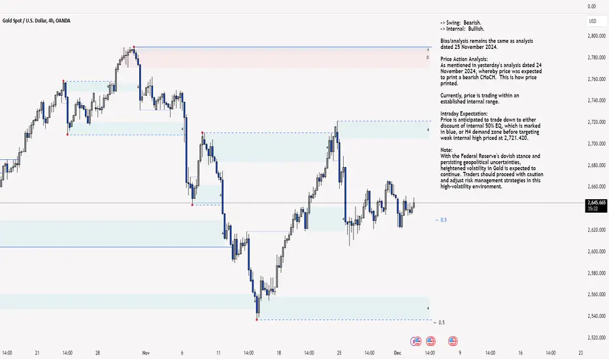Click the 'Note:' heading in the annotation
Viewport: 609px width, 359px height.
point(446,150)
